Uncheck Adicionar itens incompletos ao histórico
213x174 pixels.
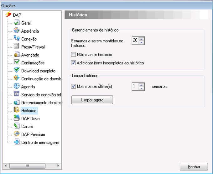[73, 63]
